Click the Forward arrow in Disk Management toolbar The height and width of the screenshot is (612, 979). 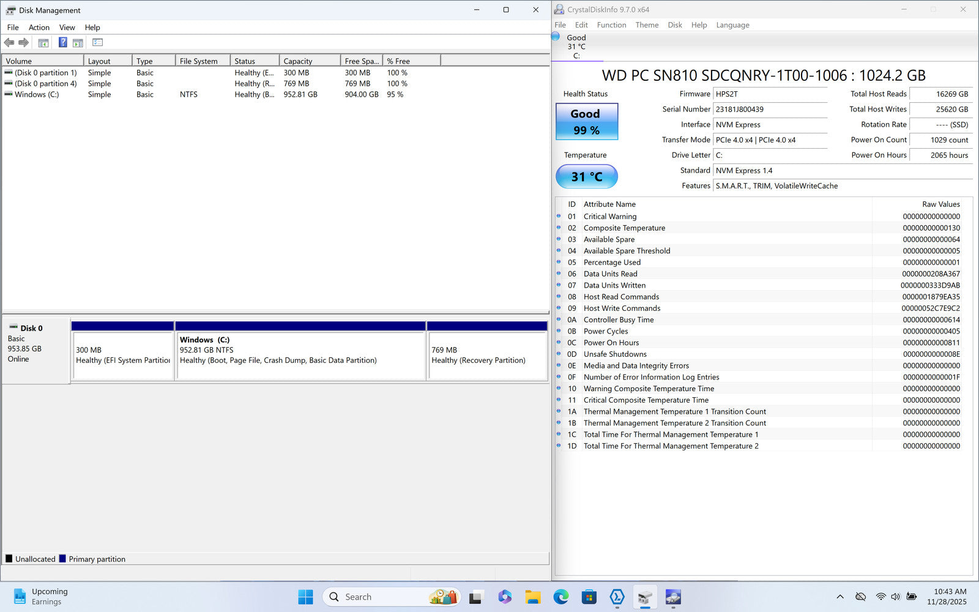(x=24, y=42)
